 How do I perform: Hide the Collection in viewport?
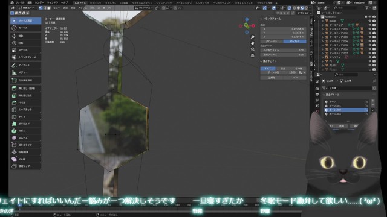pos(369,17)
